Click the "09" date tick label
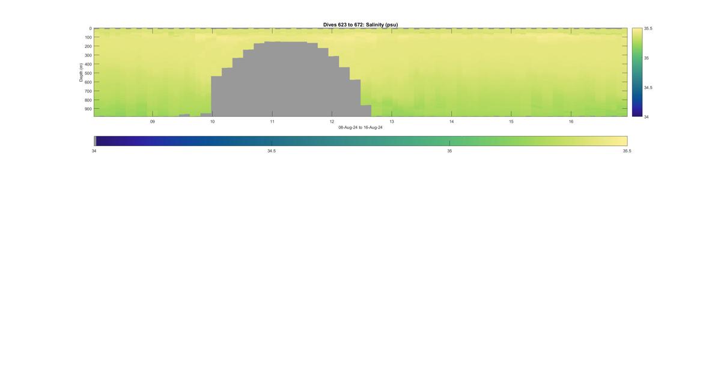 [x=153, y=121]
